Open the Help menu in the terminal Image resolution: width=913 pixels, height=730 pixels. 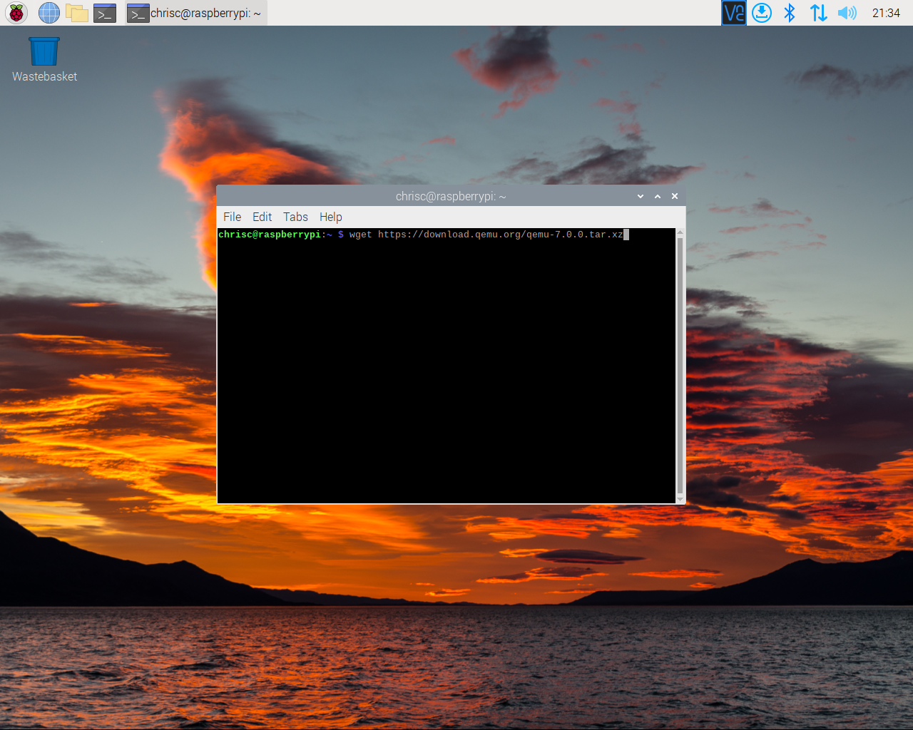point(330,217)
